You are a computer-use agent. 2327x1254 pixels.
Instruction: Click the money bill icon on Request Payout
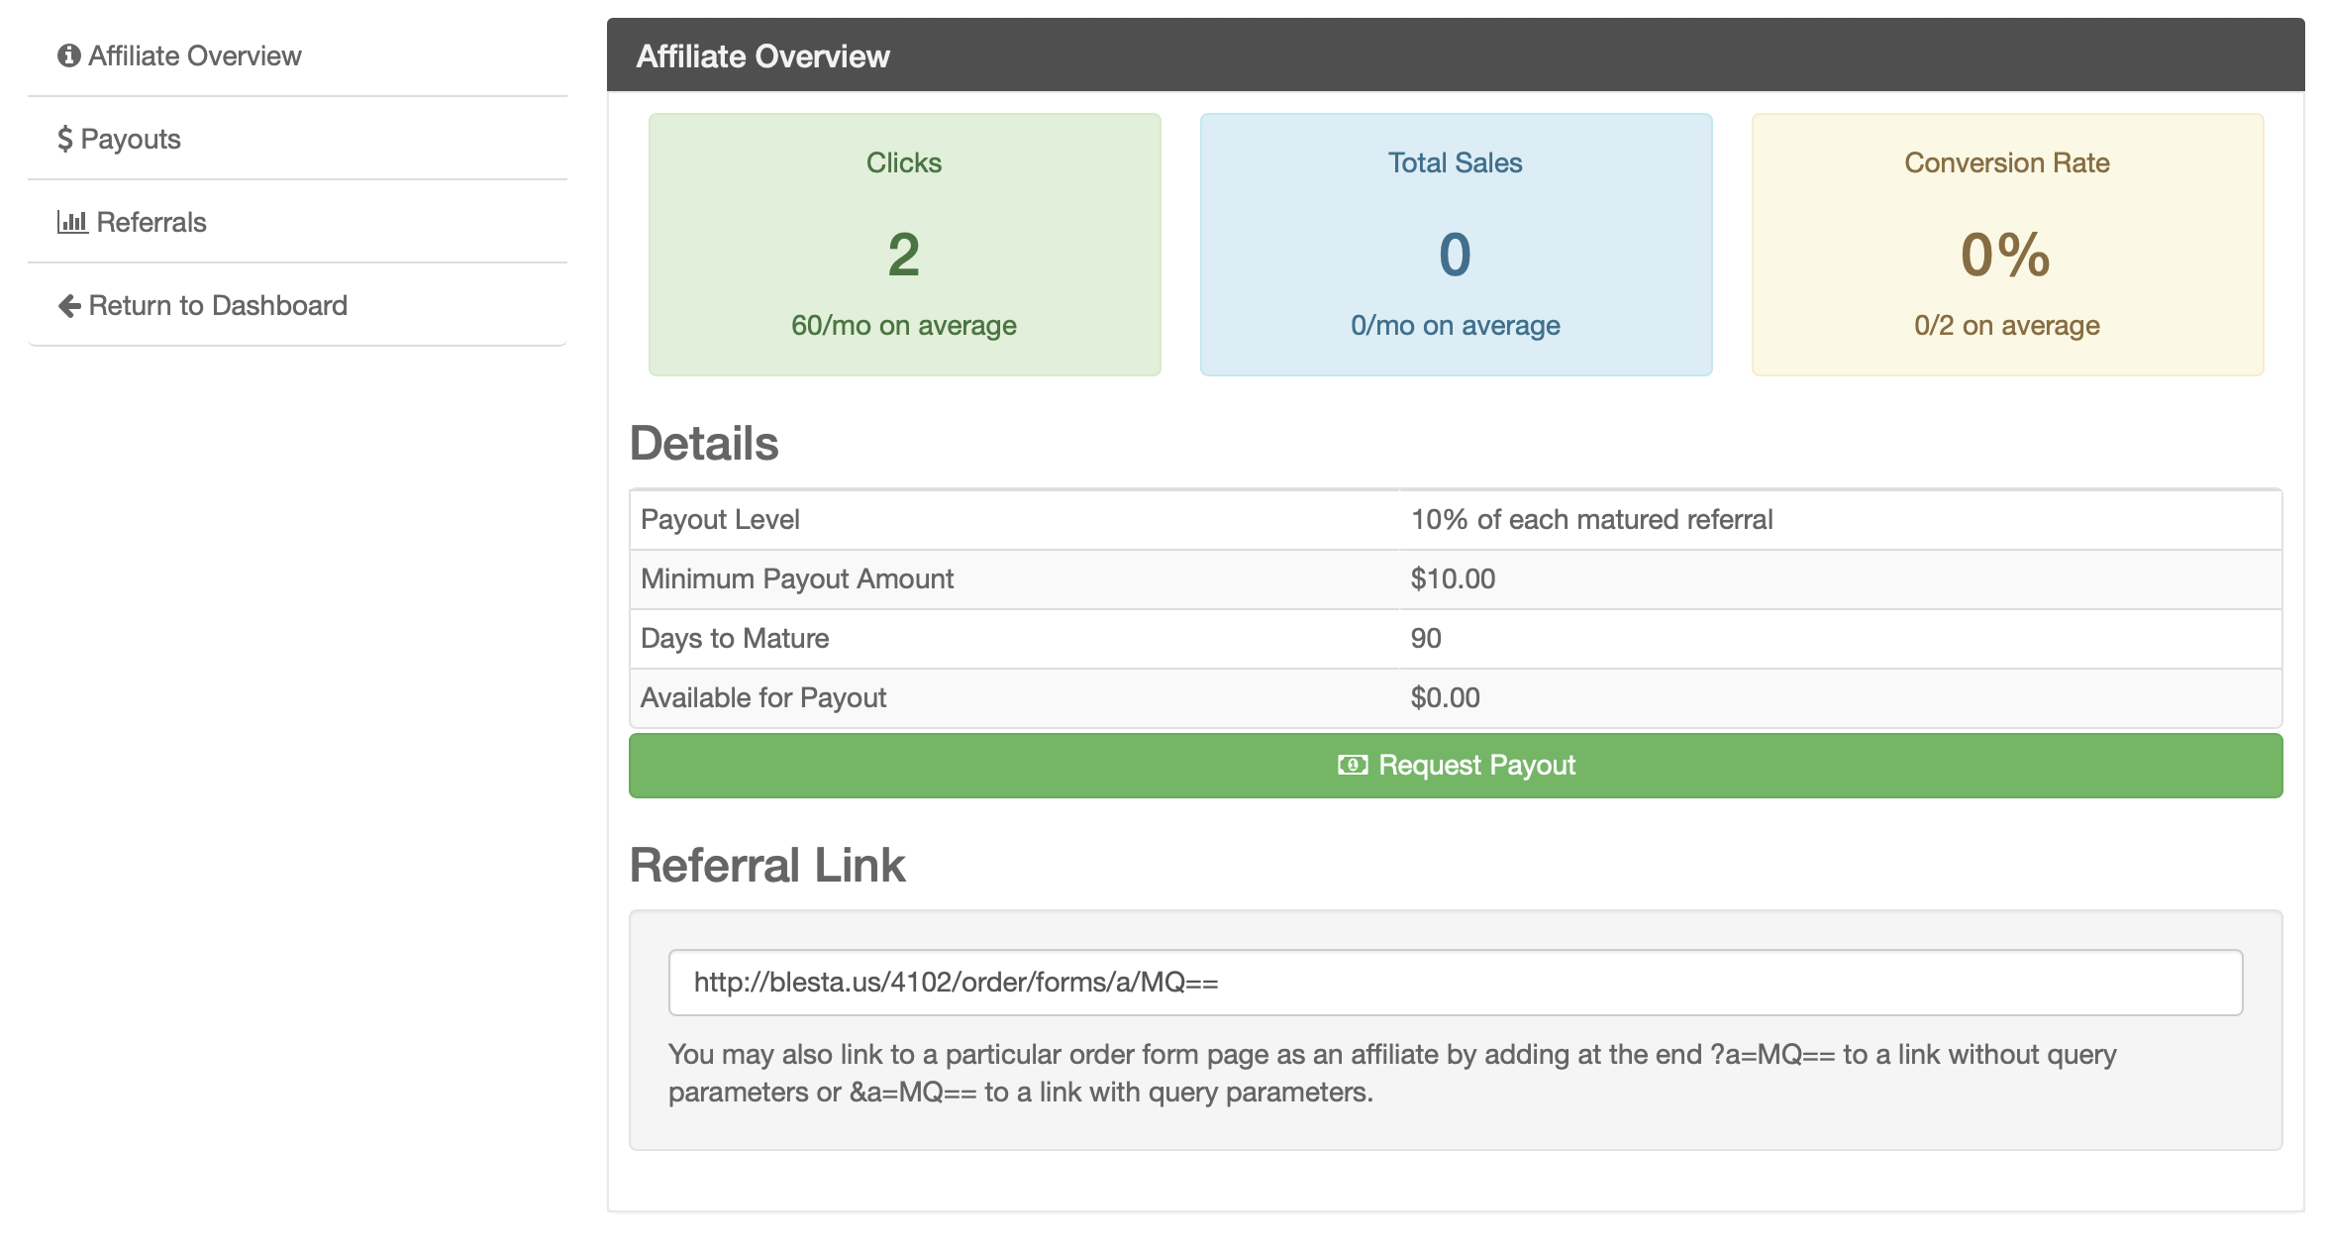1353,765
